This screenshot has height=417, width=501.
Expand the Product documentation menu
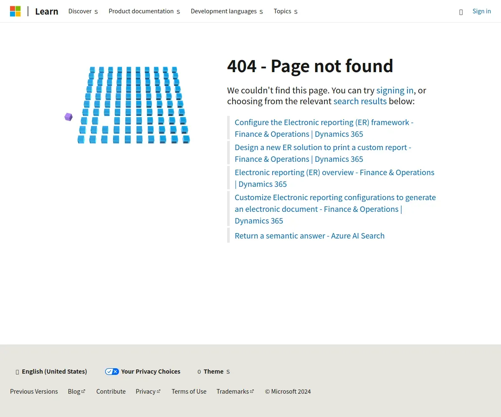(x=144, y=11)
